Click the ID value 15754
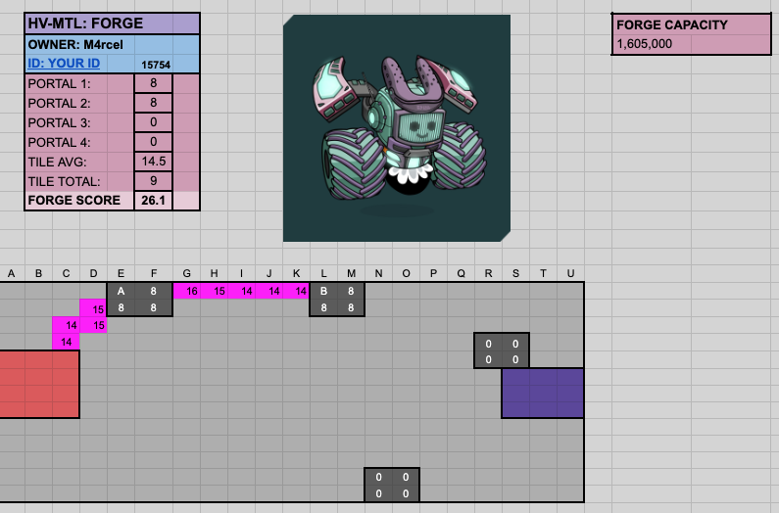 point(156,65)
